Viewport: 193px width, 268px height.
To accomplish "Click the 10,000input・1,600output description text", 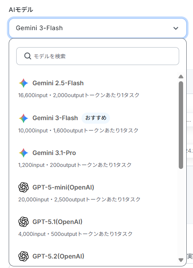I will [x=78, y=130].
